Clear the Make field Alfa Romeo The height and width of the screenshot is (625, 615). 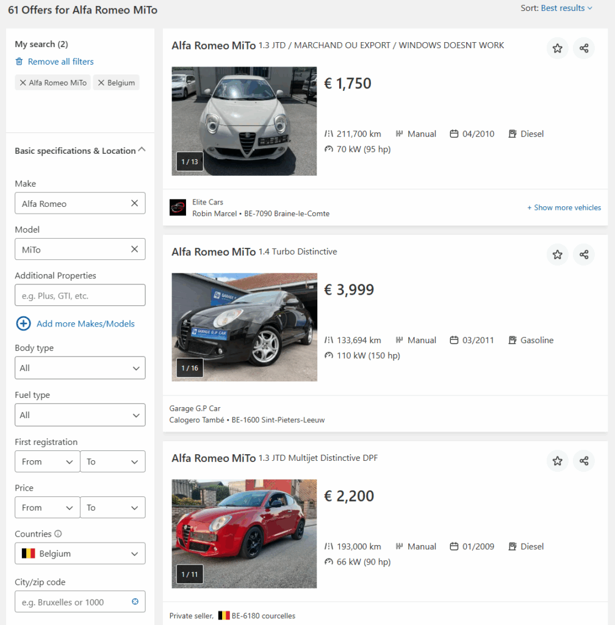(134, 203)
